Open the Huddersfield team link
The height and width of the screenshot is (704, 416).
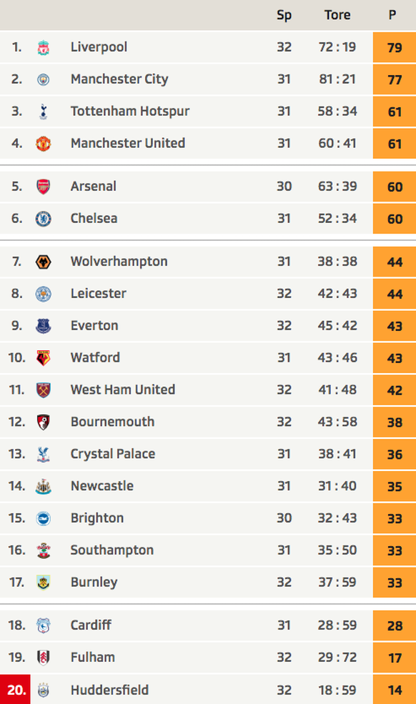[x=109, y=690]
